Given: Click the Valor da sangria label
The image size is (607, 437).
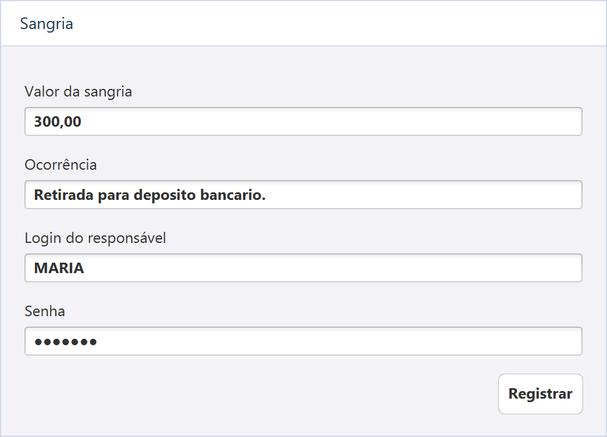Looking at the screenshot, I should pos(78,92).
